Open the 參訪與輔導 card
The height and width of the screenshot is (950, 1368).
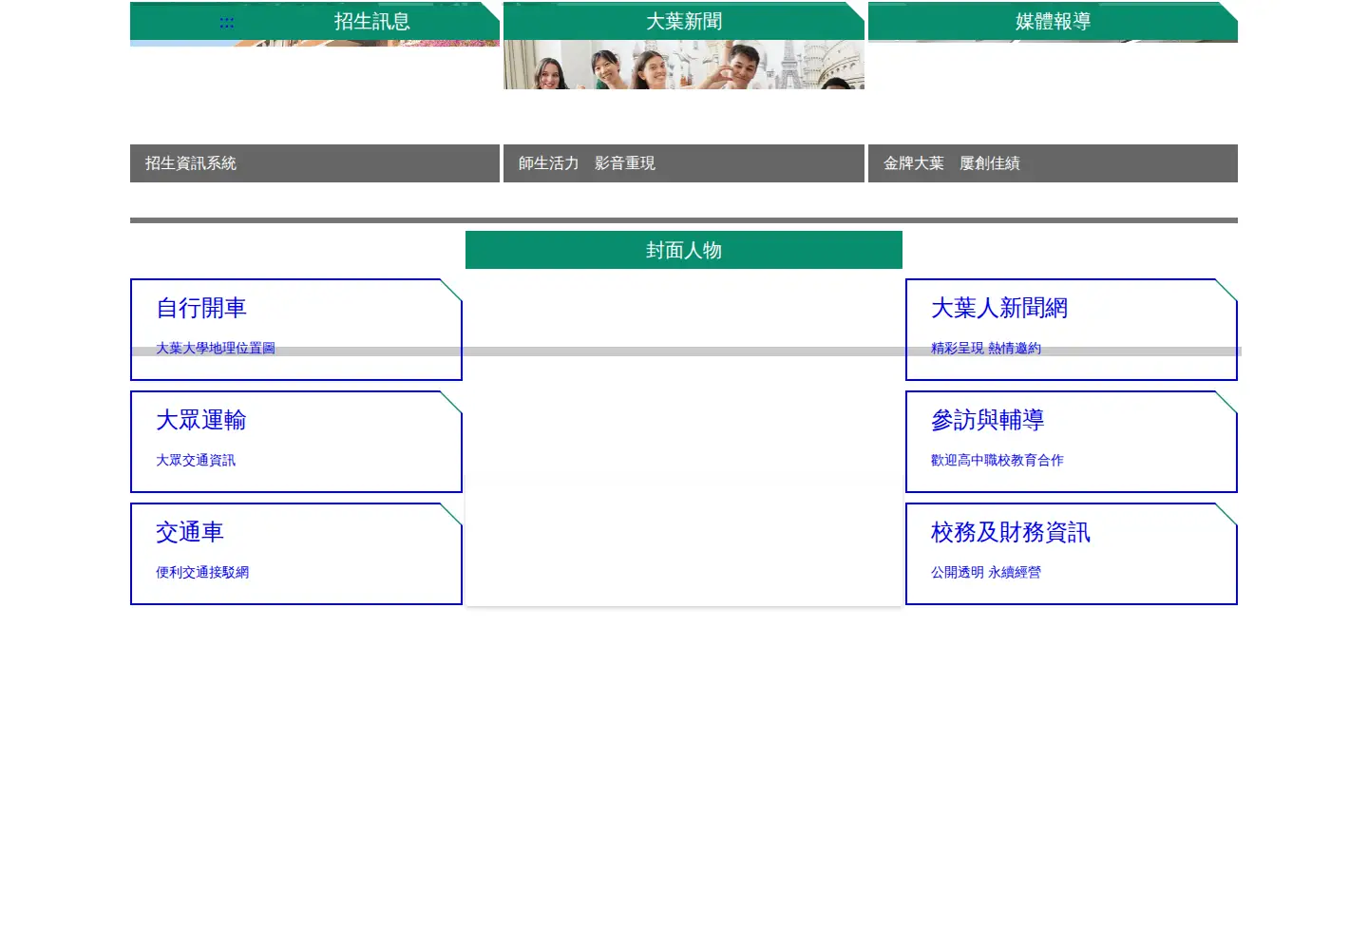1072,442
